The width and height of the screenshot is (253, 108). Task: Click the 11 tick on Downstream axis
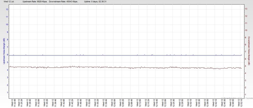pos(246,23)
